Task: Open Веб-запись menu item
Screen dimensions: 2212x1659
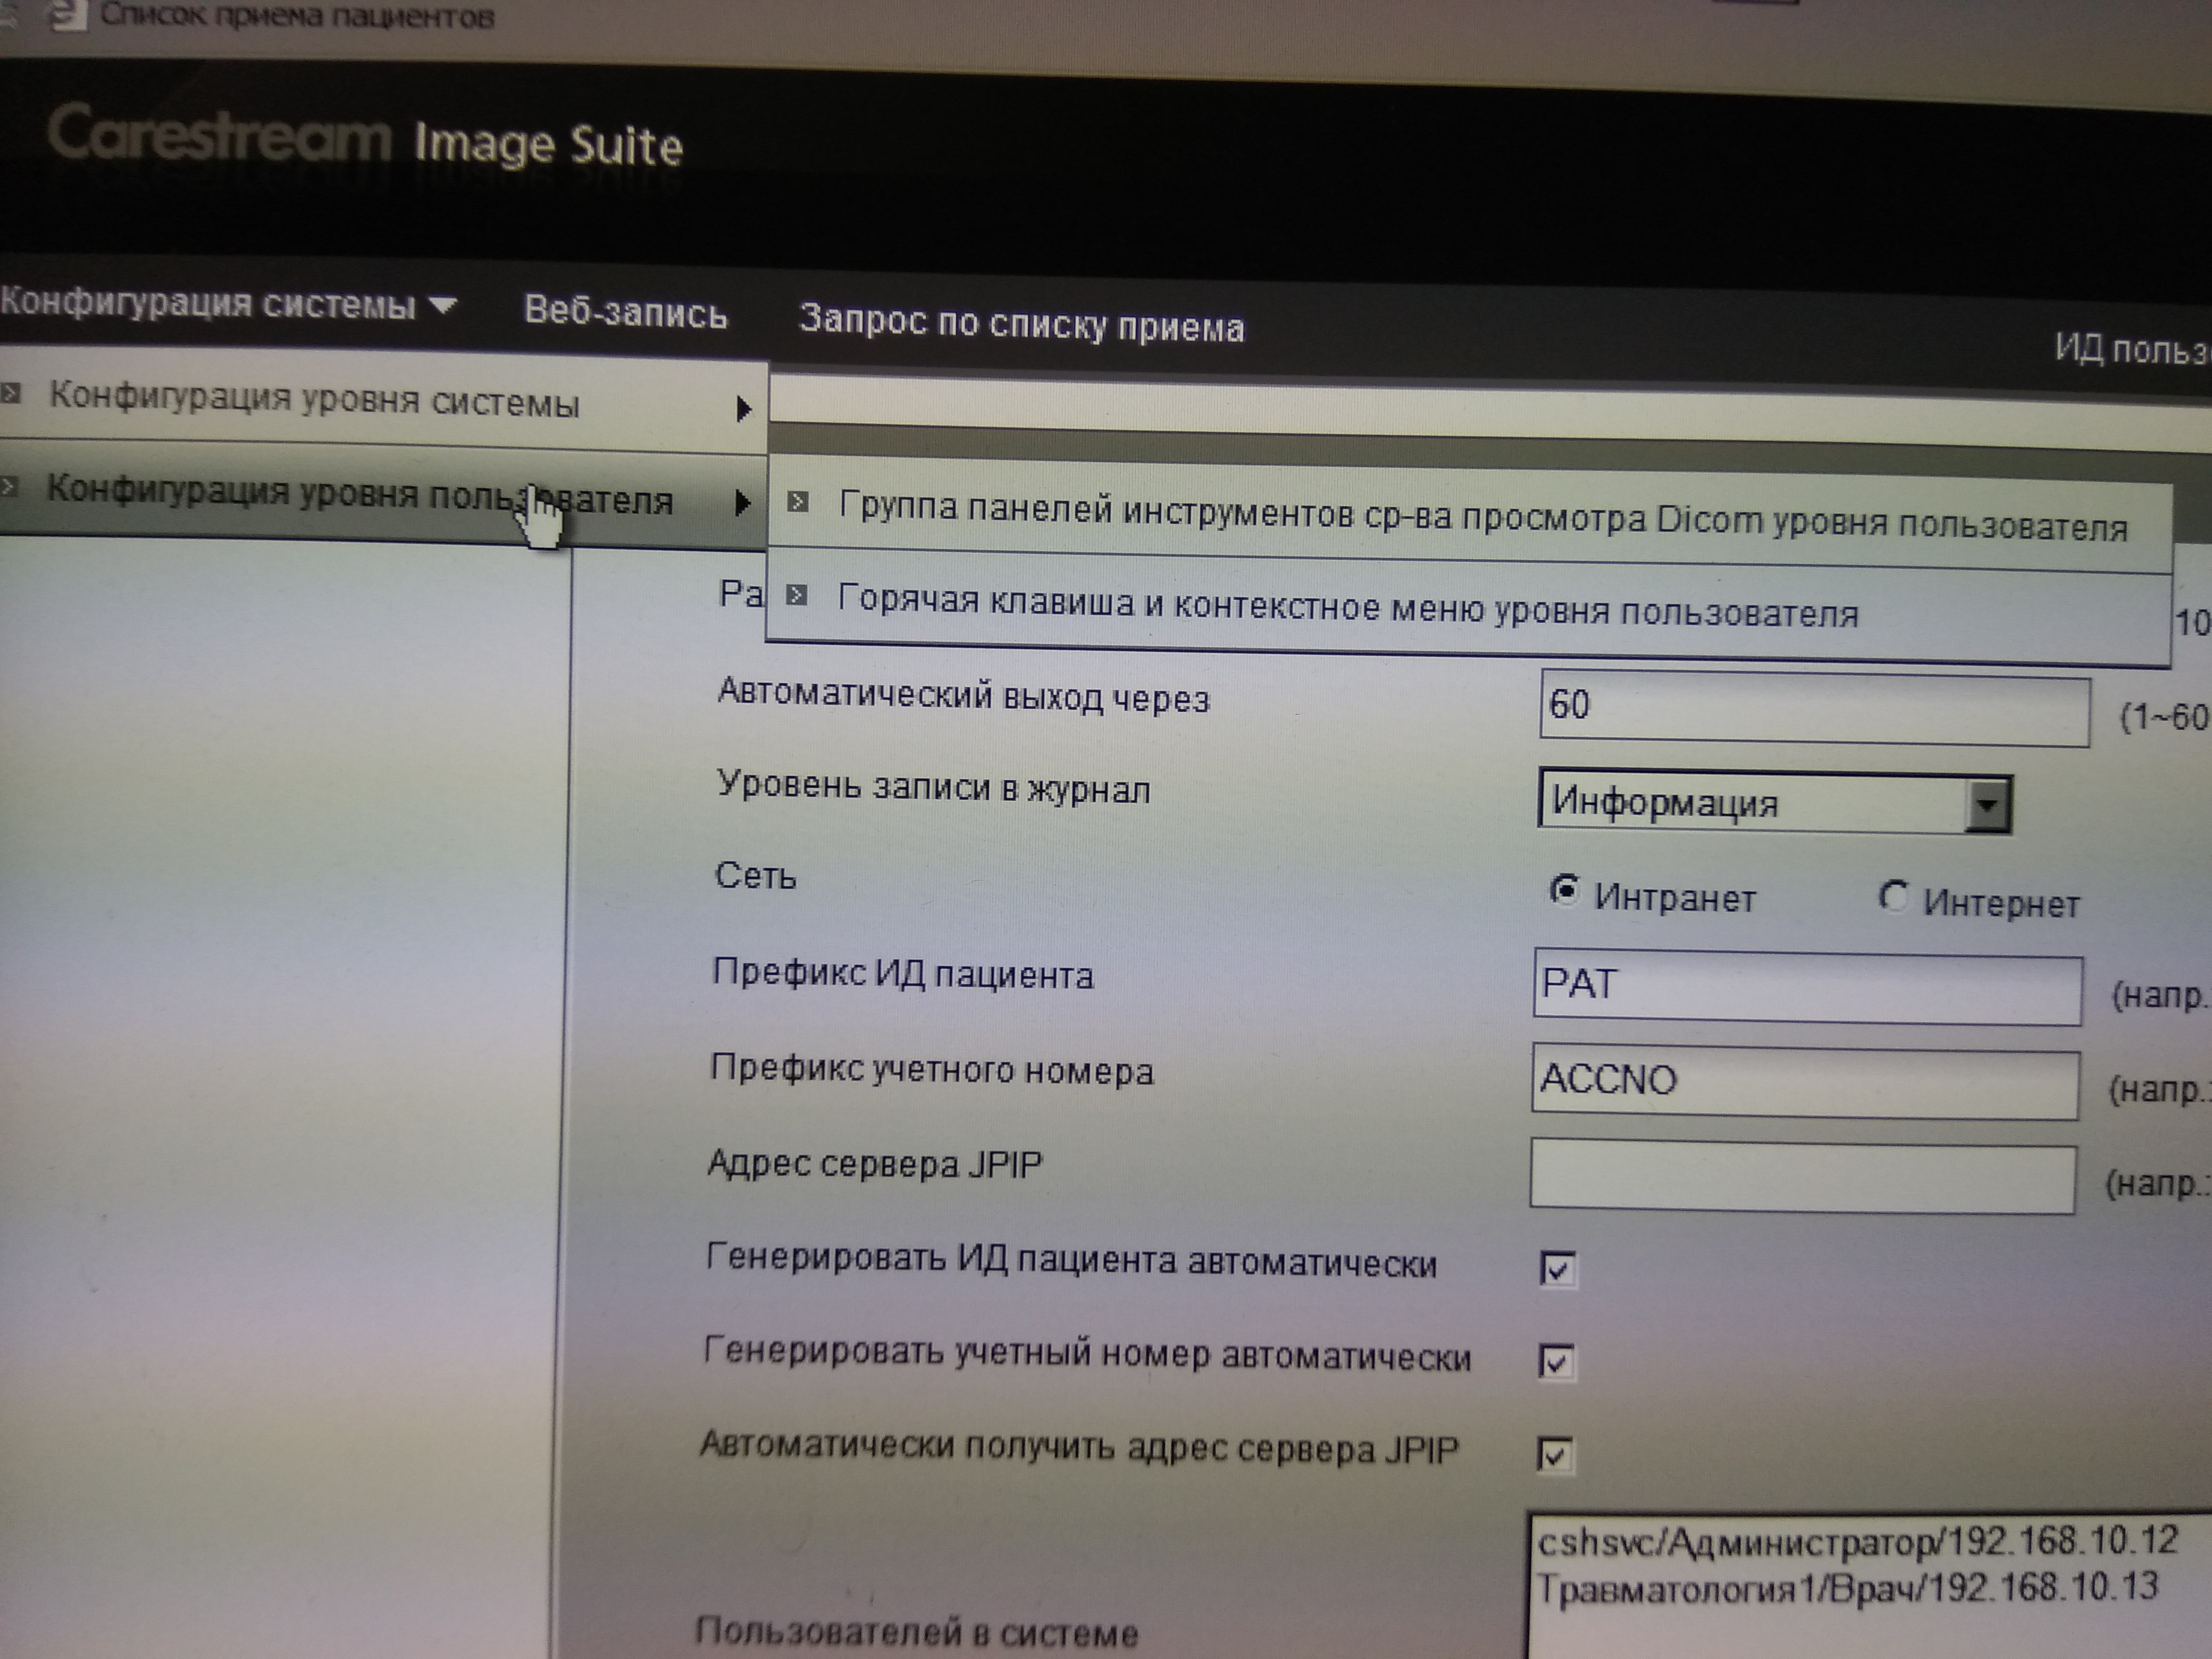Action: [625, 312]
